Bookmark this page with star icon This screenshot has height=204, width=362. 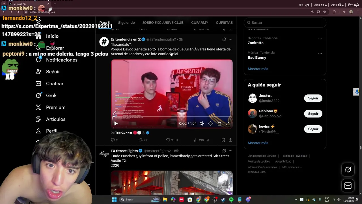pyautogui.click(x=325, y=12)
